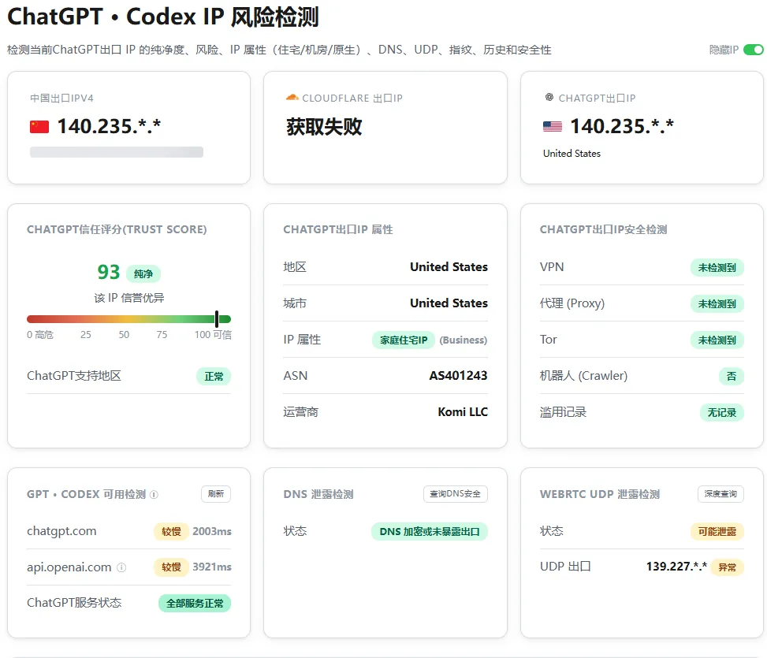Screen dimensions: 767x658
Task: Click 否 badge for 机器人 (Crawler)
Action: (x=732, y=377)
